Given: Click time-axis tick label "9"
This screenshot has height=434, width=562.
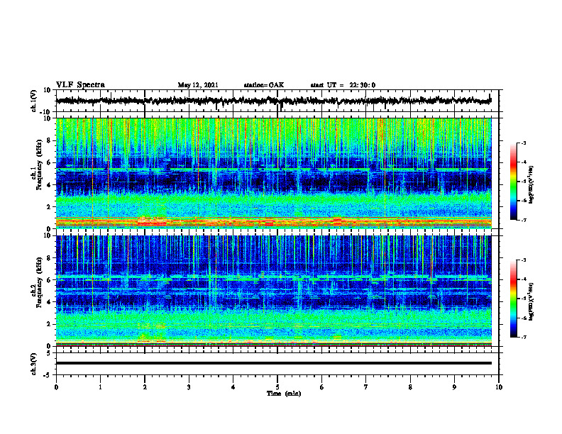Looking at the screenshot, I should tap(454, 387).
